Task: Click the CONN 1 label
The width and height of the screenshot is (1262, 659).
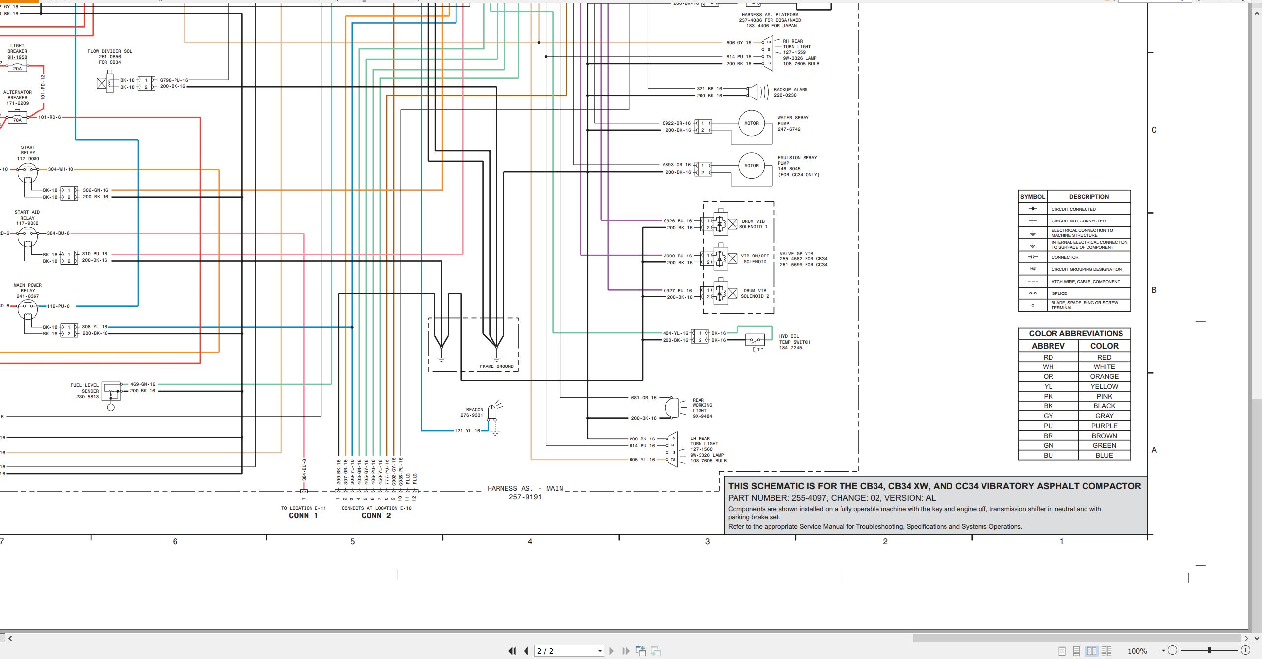Action: coord(303,516)
